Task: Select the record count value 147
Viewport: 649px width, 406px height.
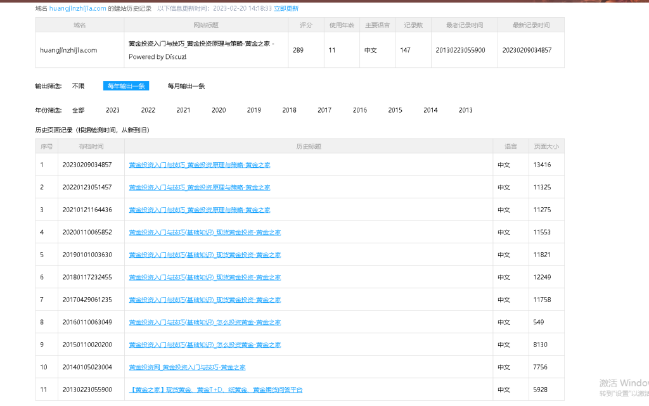Action: point(405,50)
